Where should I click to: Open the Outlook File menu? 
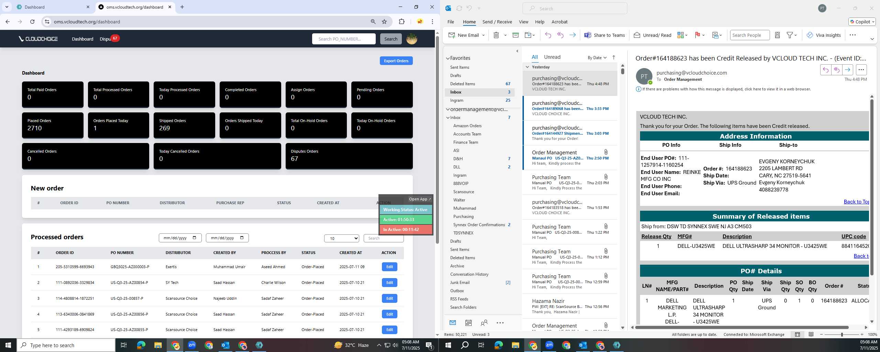451,22
